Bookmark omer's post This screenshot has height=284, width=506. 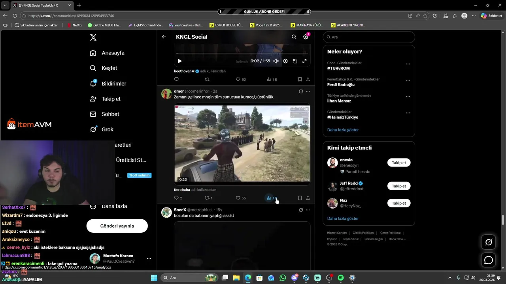[x=300, y=198]
